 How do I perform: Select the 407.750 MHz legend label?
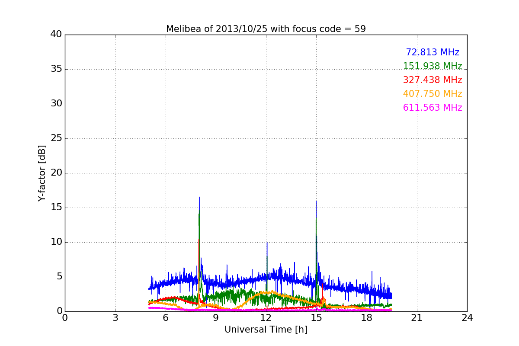coord(432,94)
